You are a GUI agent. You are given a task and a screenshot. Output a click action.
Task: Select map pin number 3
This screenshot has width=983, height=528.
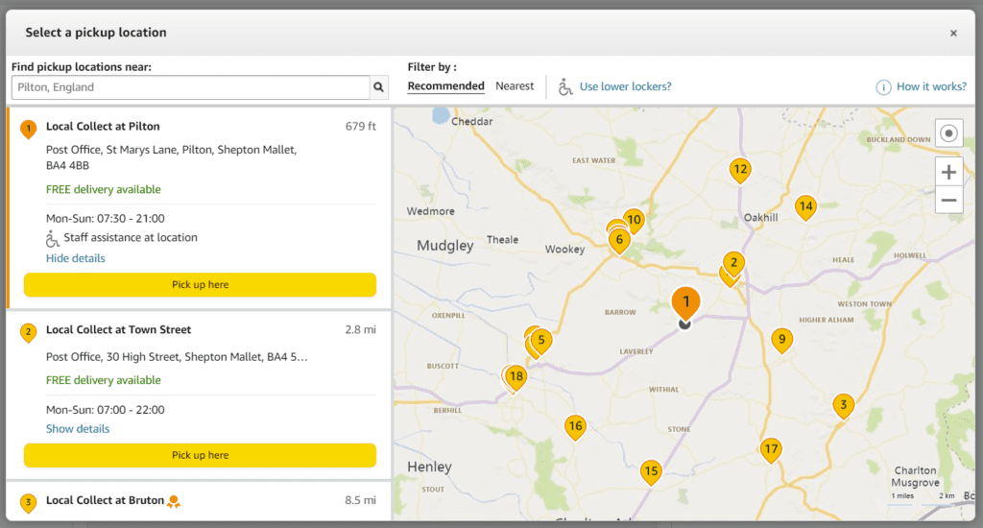843,406
